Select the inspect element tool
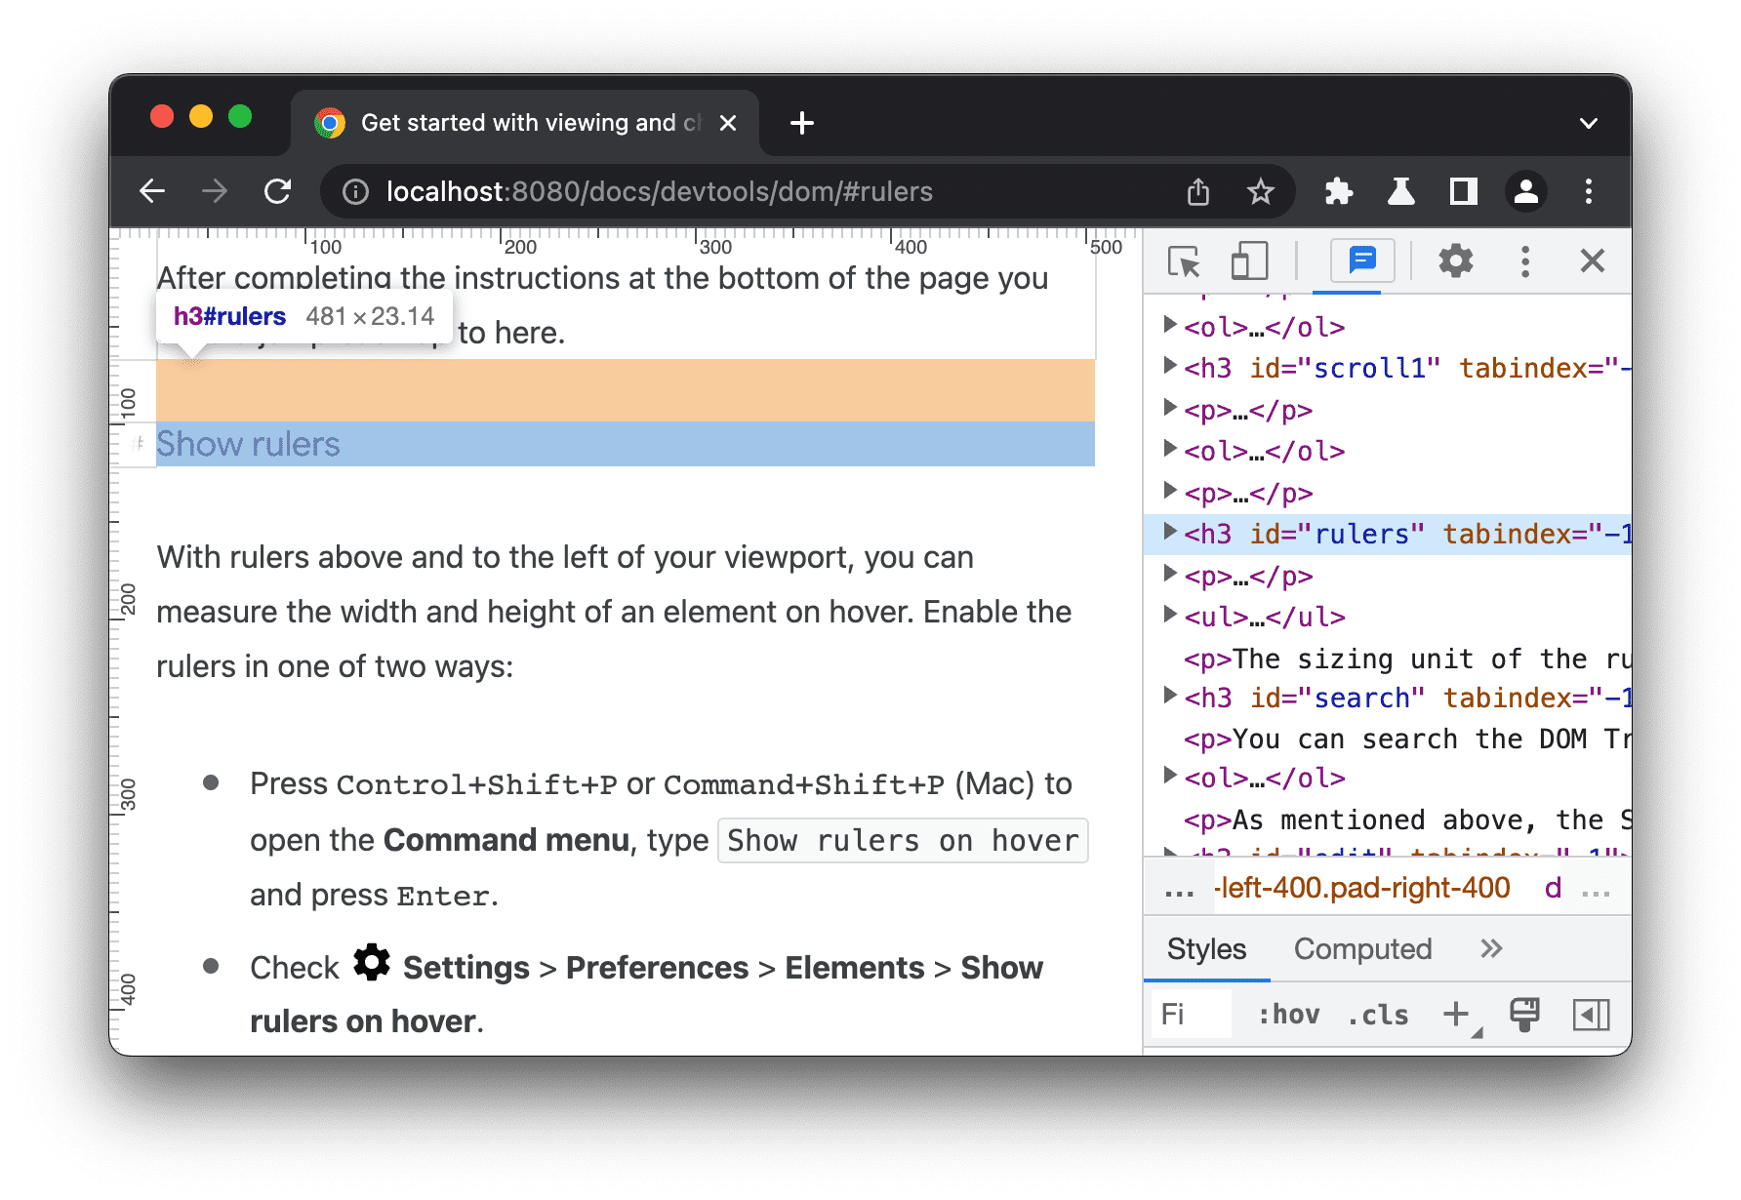Image resolution: width=1741 pixels, height=1200 pixels. point(1186,261)
